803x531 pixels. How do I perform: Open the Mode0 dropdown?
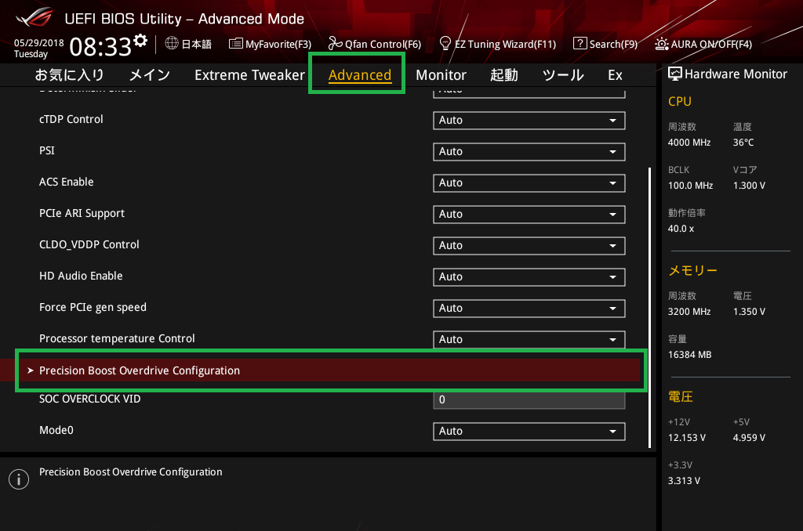click(529, 432)
